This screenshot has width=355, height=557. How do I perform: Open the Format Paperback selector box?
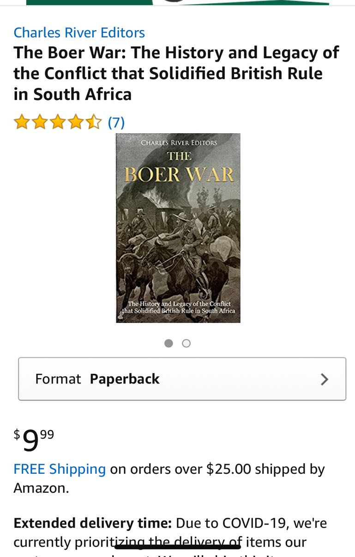[x=182, y=379]
